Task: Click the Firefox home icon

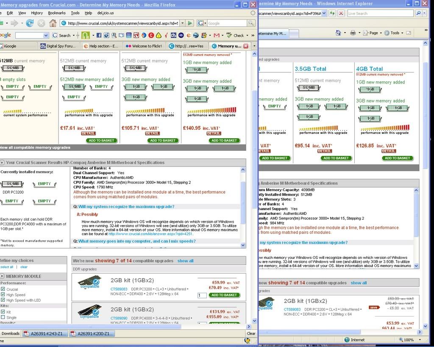Action: (x=53, y=23)
